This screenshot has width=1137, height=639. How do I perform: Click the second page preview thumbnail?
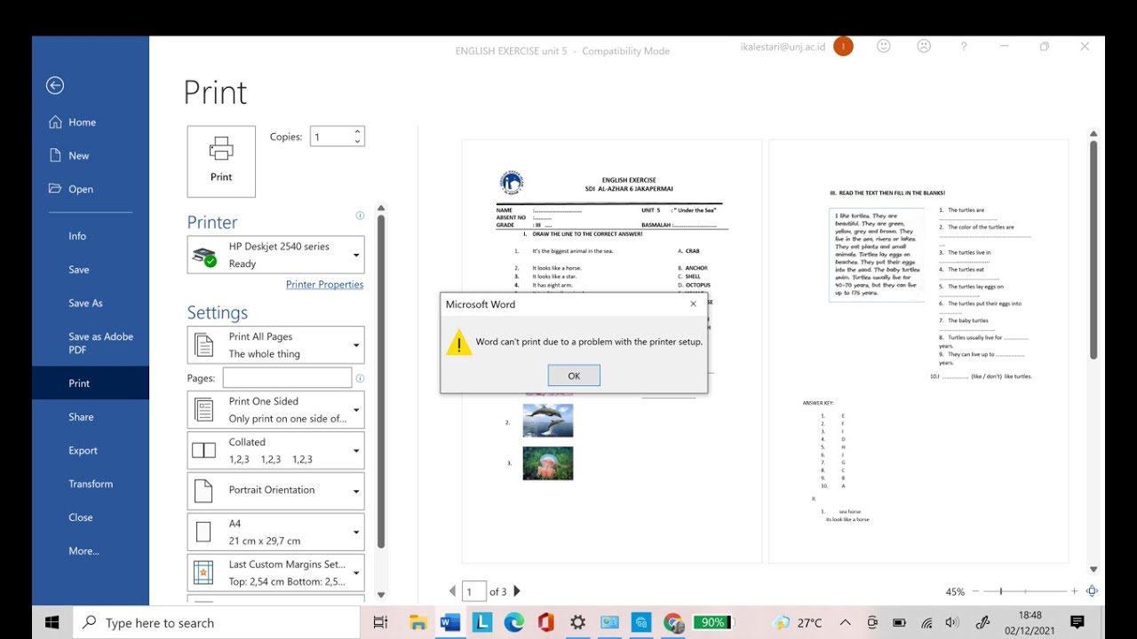click(x=918, y=351)
